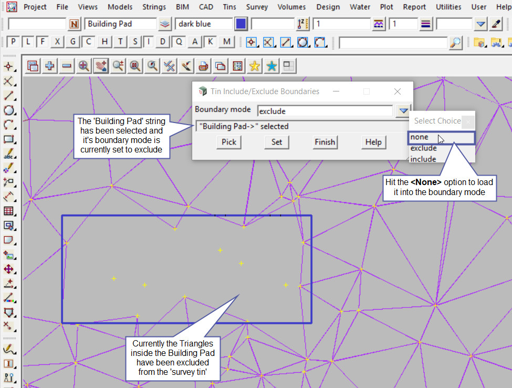Click the yellow star favorites icon
Screen dimensions: 512x388
point(255,66)
